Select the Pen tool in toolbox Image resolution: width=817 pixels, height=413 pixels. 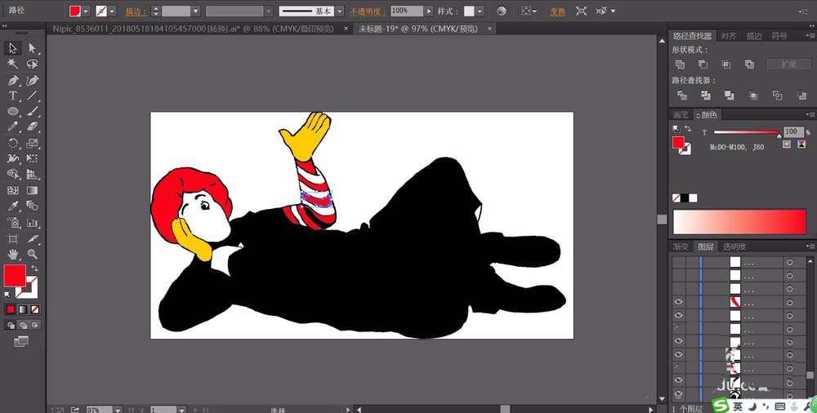click(x=12, y=80)
